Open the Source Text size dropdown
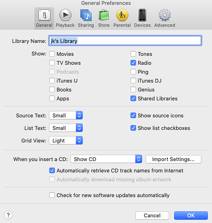This screenshot has width=212, height=223. pos(66,116)
